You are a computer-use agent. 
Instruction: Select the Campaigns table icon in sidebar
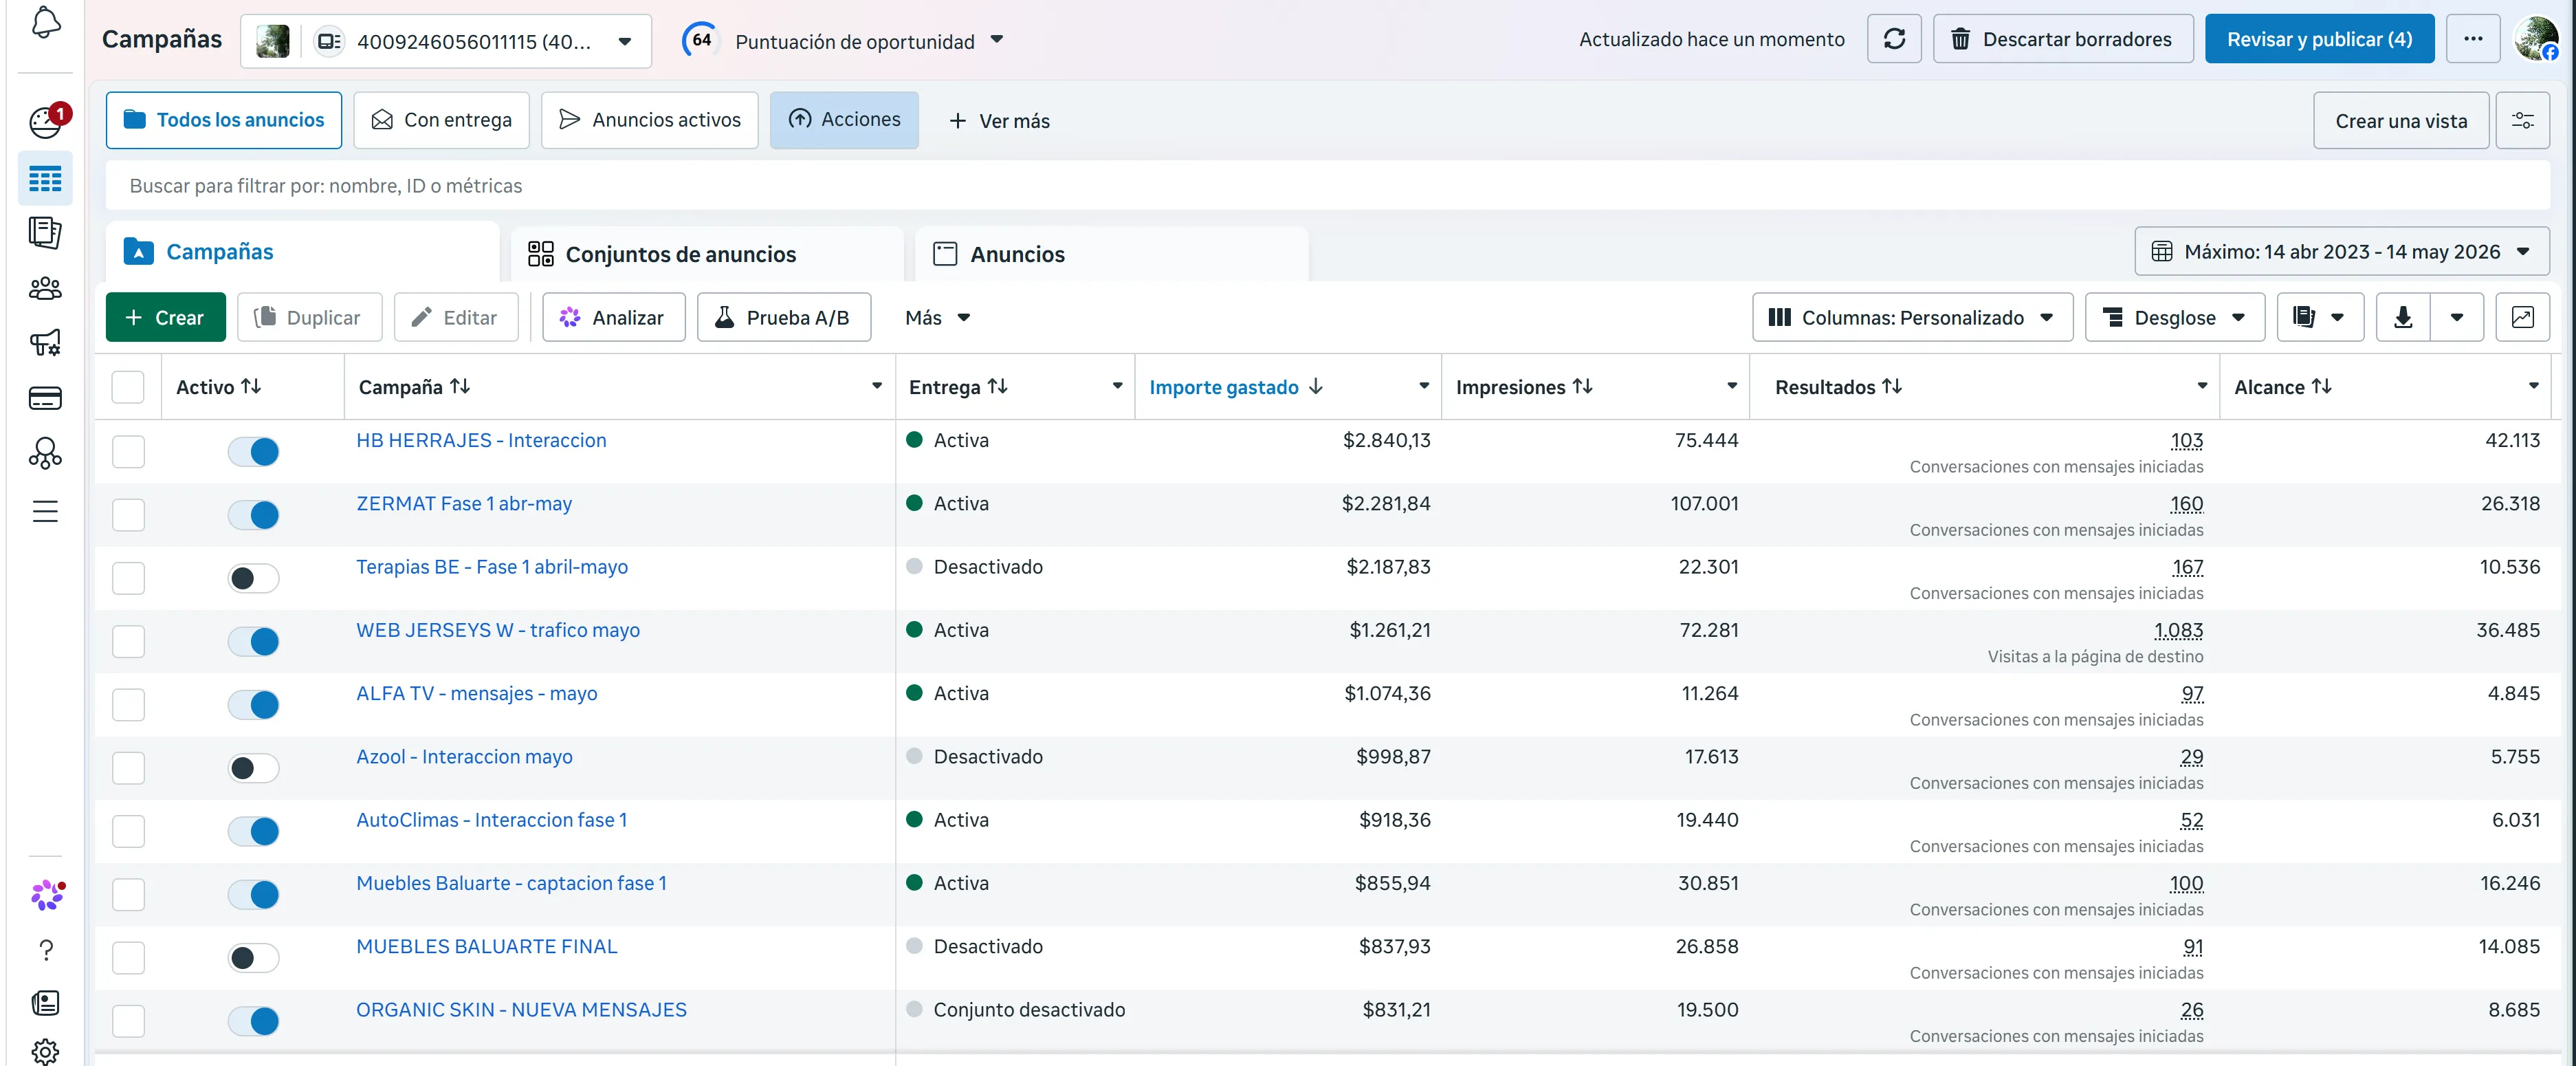(x=45, y=180)
